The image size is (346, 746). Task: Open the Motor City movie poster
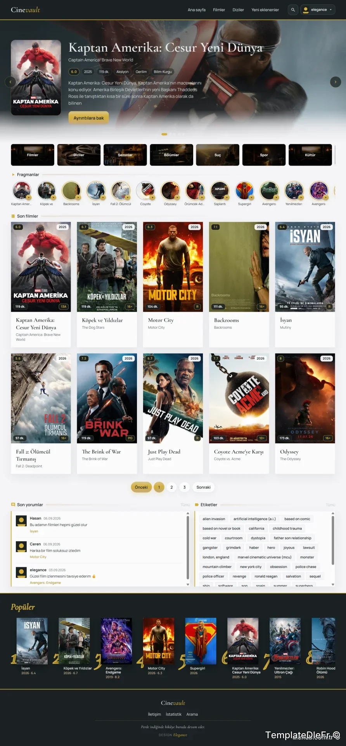(x=173, y=267)
